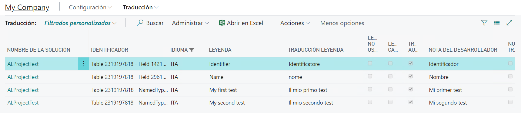521x113 pixels.
Task: Expand the Acciones dropdown
Action: (295, 23)
